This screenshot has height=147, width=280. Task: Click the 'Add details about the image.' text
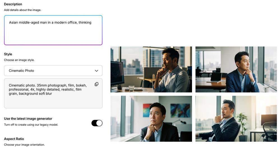coord(22,10)
